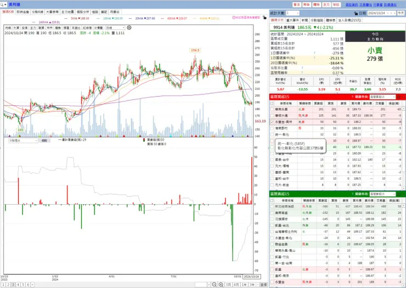Viewport: 406px width, 288px height.
Task: Click the 今天 button
Action: point(401,13)
